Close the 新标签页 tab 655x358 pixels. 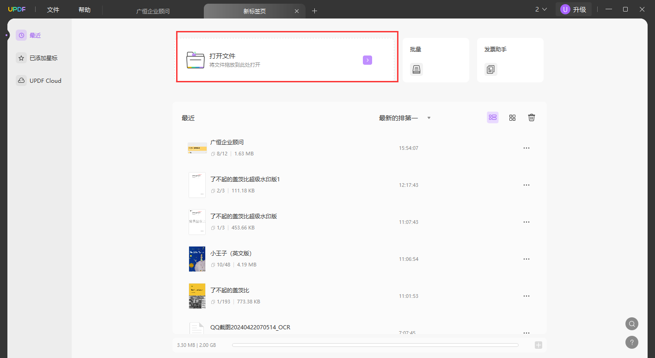pos(297,11)
